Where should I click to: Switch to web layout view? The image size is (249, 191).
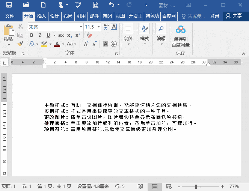pyautogui.click(x=169, y=186)
